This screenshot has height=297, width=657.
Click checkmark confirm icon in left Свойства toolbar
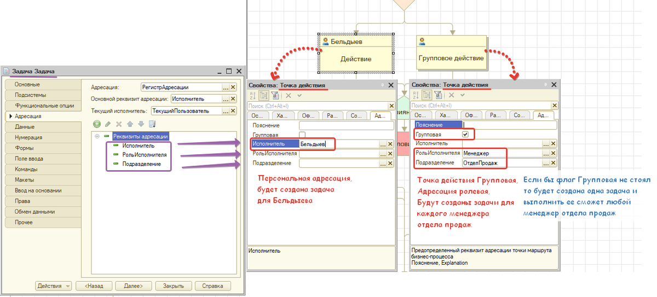(x=299, y=95)
